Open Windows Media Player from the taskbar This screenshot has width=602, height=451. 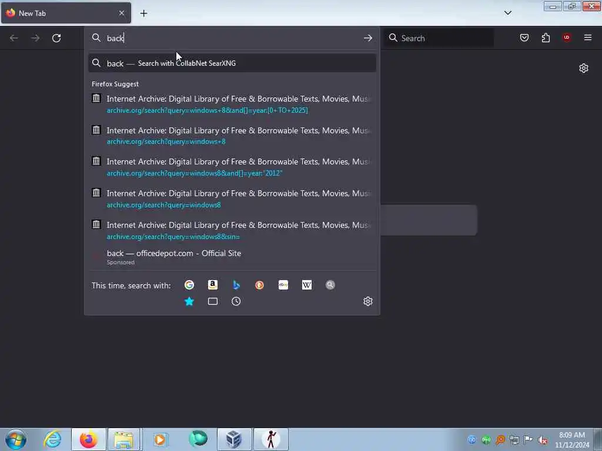pos(160,439)
